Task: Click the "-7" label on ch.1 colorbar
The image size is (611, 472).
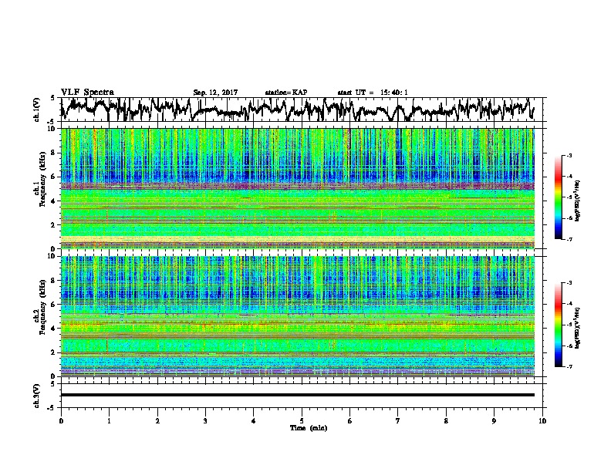Action: (x=569, y=239)
